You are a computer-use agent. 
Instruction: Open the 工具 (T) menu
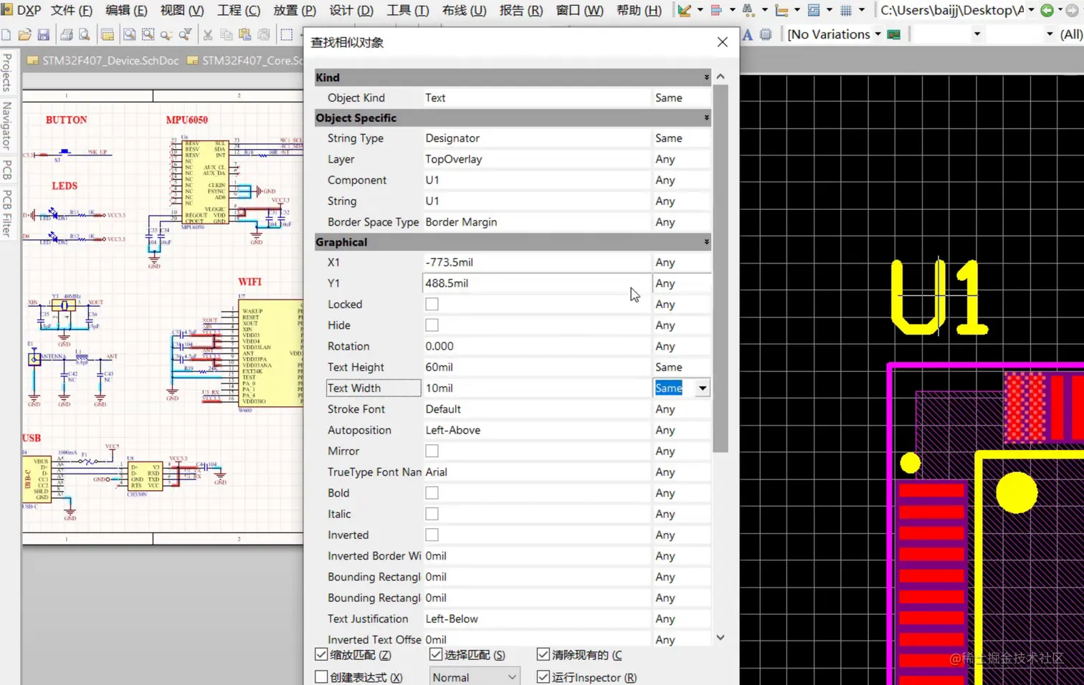[x=408, y=10]
